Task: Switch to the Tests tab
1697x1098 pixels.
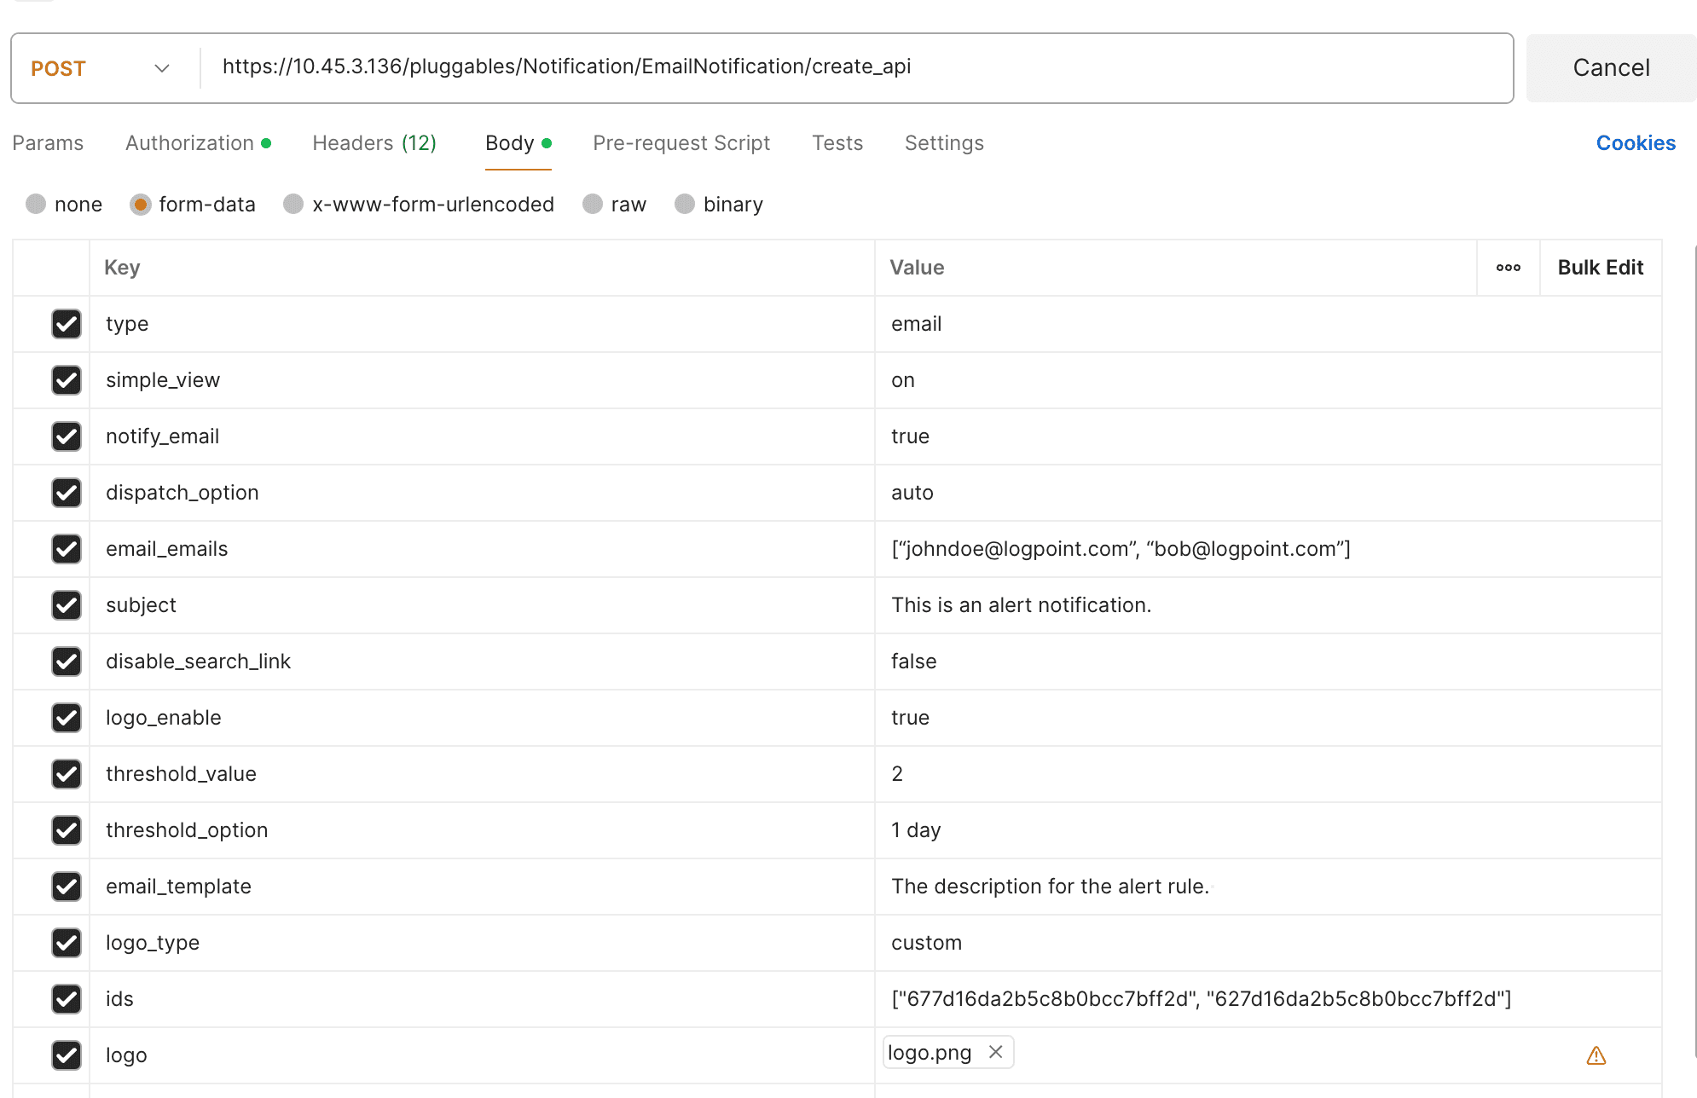Action: point(837,143)
